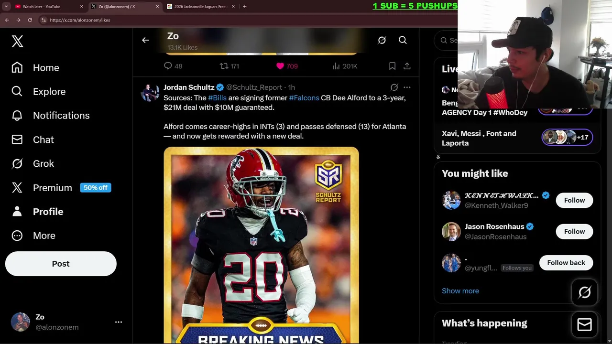The image size is (612, 344).
Task: Click repost icon with 171 reposts
Action: point(223,66)
